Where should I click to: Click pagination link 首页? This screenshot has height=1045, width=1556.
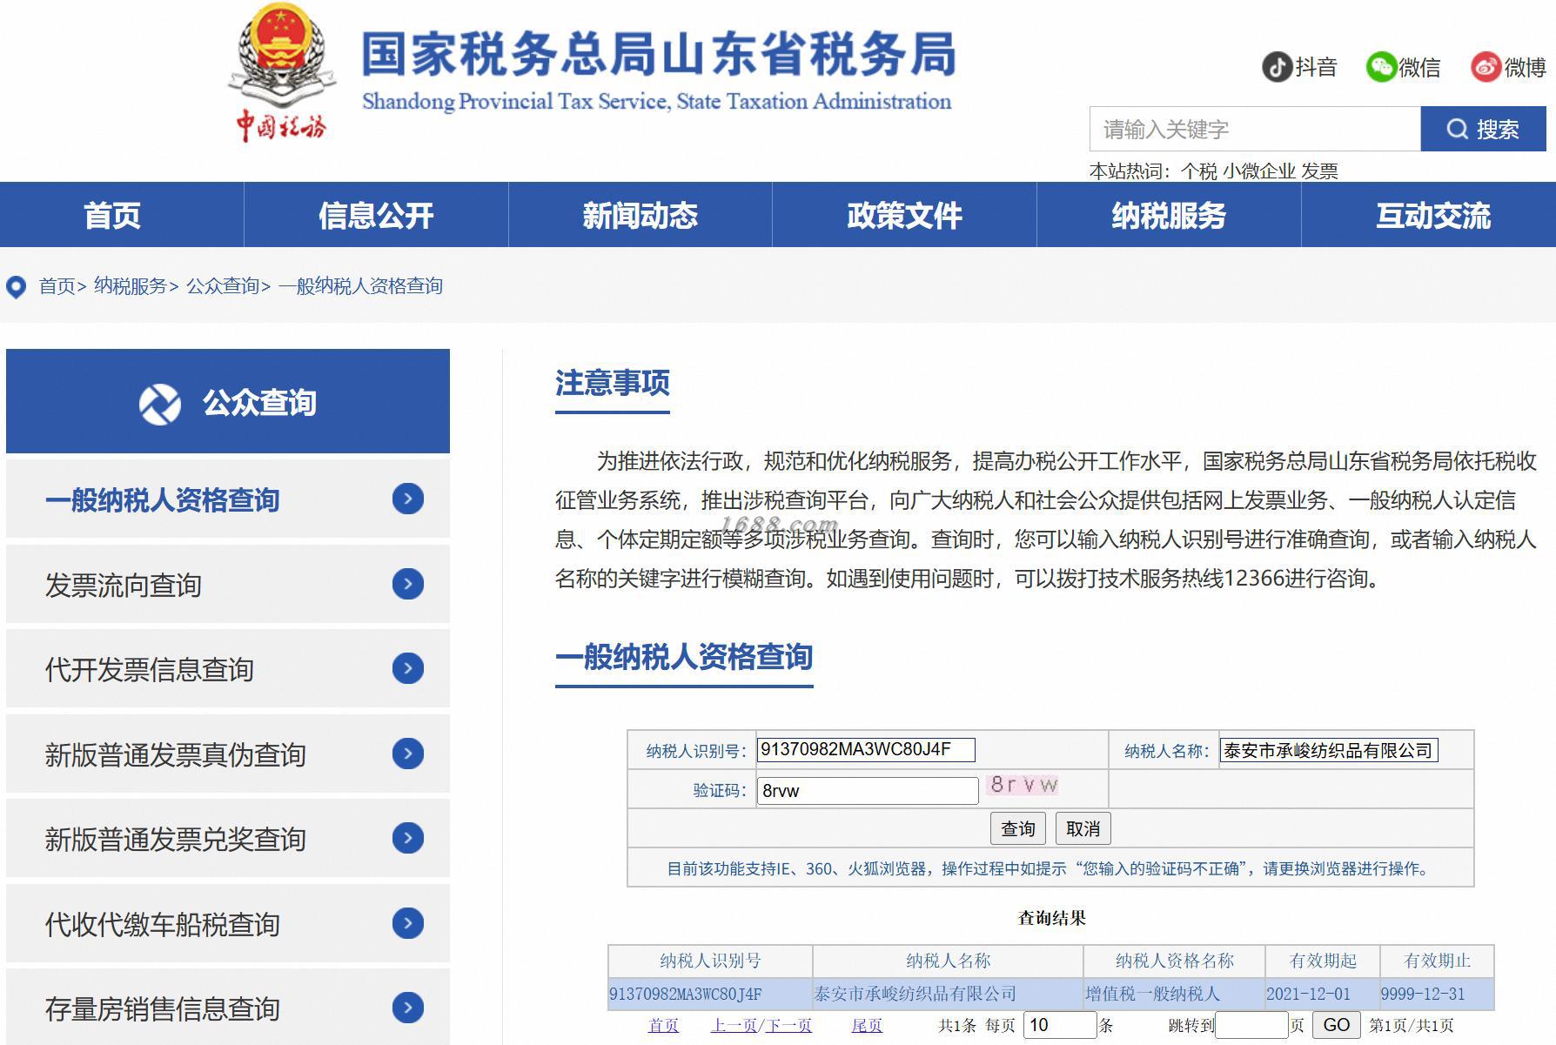(663, 1026)
